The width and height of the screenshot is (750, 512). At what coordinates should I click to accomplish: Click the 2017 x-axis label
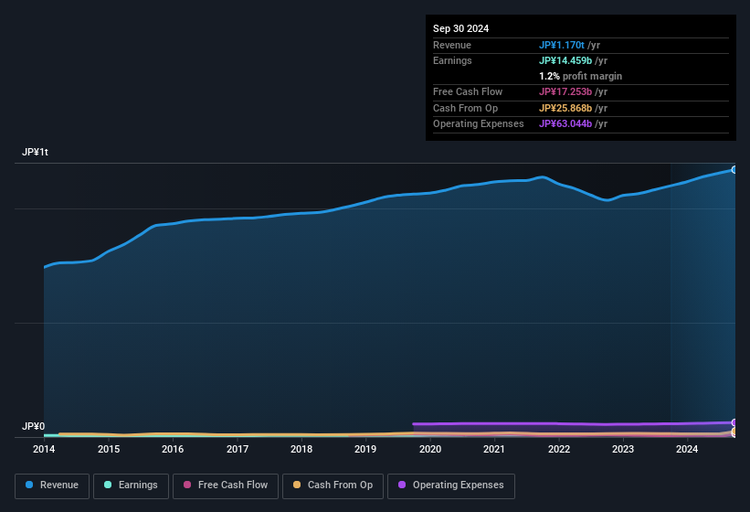(238, 449)
